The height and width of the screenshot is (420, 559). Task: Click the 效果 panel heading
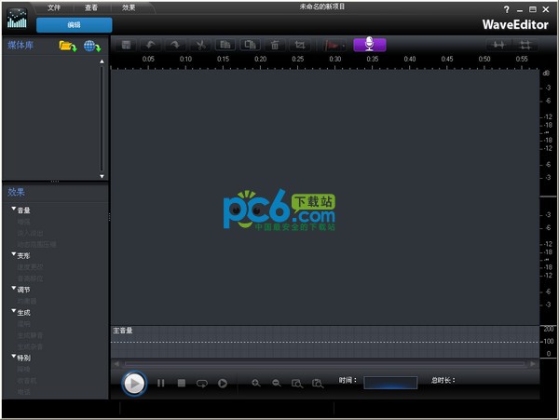(x=17, y=192)
